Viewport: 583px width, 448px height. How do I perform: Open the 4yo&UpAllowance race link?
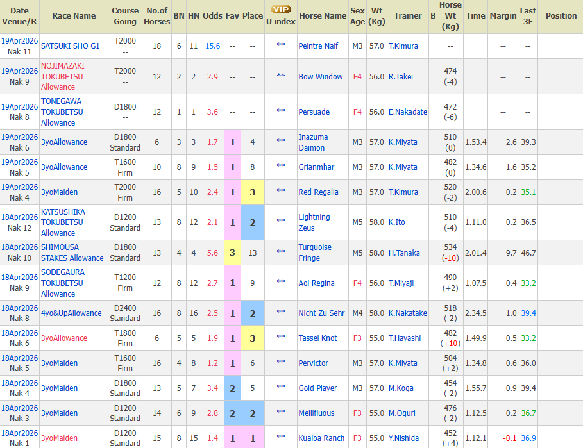coord(71,313)
